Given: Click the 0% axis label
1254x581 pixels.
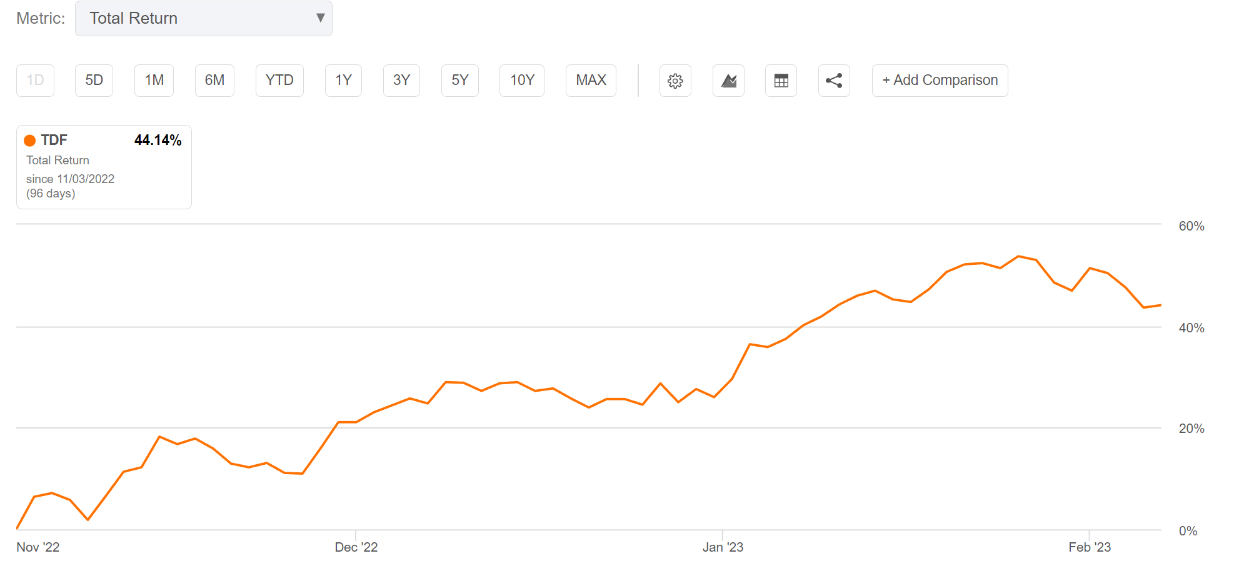Looking at the screenshot, I should click(1188, 531).
